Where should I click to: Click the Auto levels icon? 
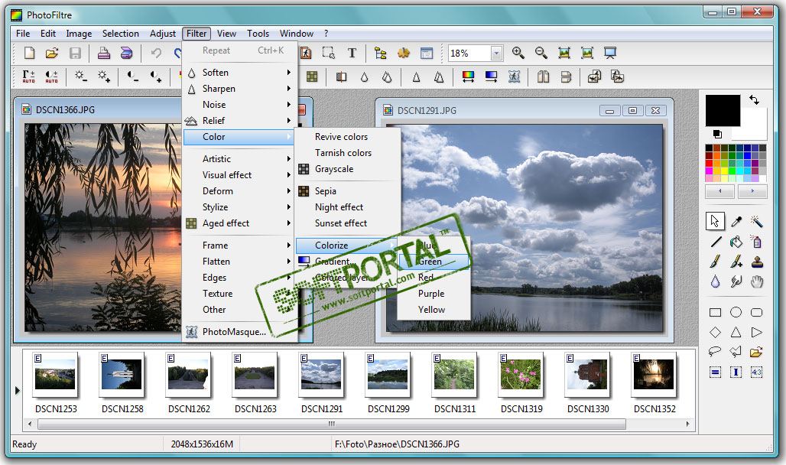click(28, 76)
